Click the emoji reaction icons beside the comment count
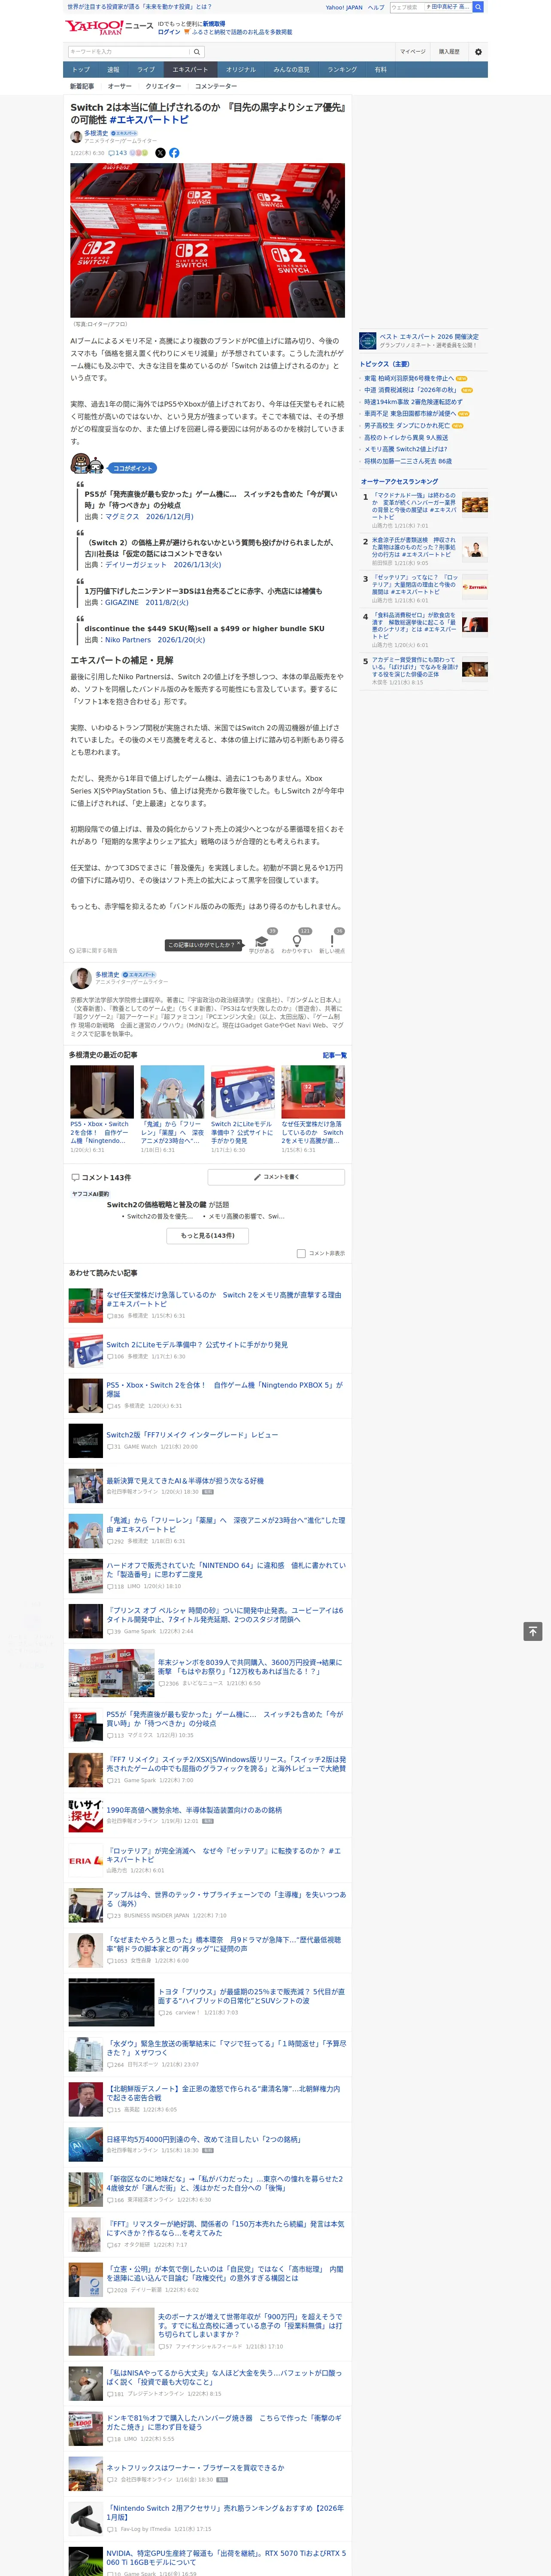The height and width of the screenshot is (2576, 551). [x=139, y=153]
